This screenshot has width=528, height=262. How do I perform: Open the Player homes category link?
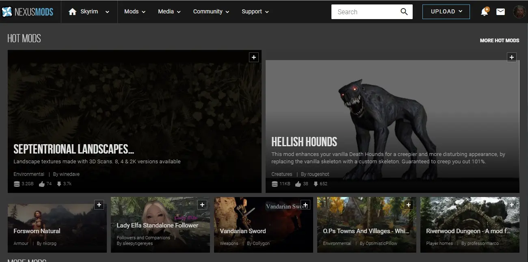(x=439, y=243)
